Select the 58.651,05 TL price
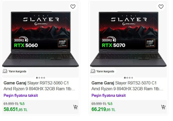This screenshot has height=121, width=173. 15,109
